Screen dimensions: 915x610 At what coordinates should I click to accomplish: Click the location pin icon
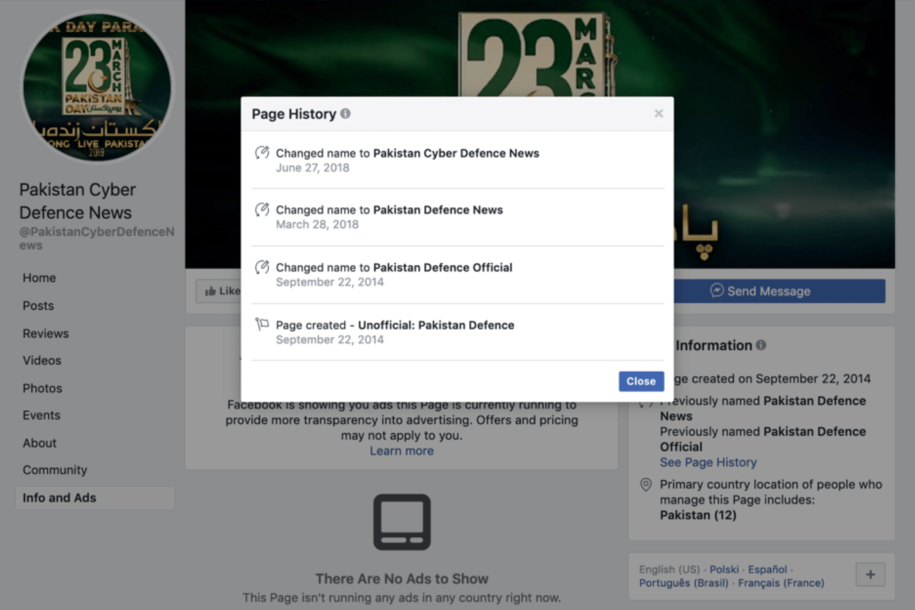tap(646, 485)
